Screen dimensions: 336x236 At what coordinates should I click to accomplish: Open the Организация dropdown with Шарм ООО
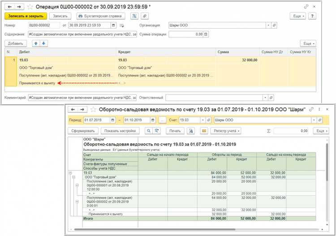(268, 25)
